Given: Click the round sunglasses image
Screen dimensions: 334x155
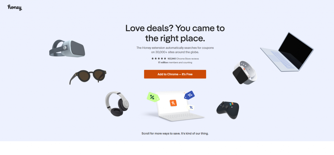Looking at the screenshot, I should pyautogui.click(x=88, y=77).
